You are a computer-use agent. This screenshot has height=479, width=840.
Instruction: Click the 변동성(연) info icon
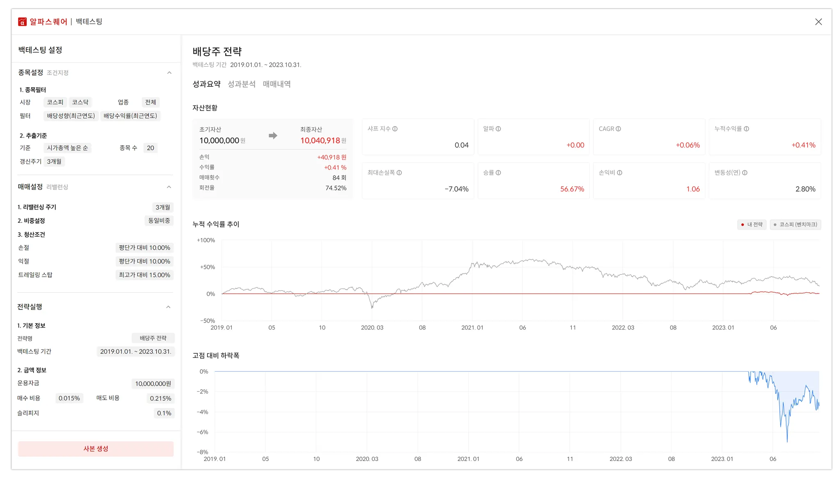coord(745,173)
